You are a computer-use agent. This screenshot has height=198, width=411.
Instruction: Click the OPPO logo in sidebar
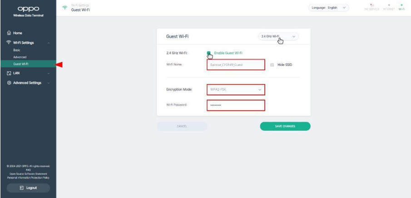(28, 8)
